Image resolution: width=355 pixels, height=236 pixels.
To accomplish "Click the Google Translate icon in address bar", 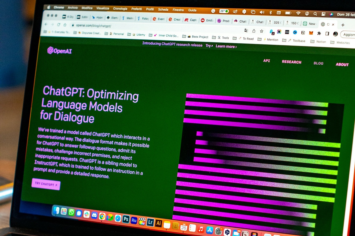I will click(x=246, y=31).
